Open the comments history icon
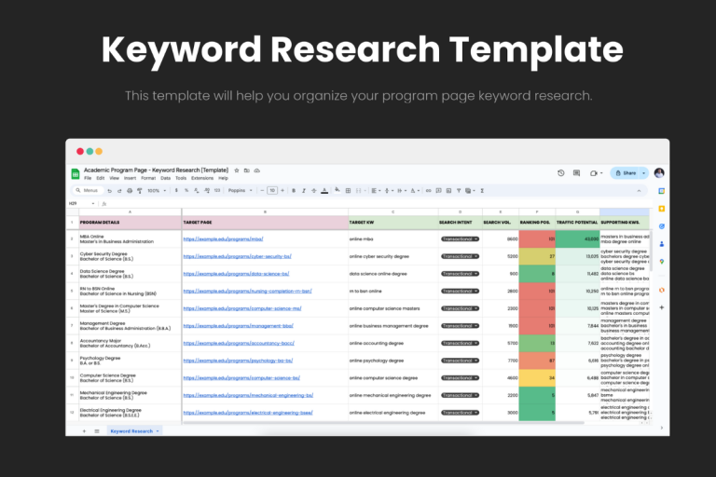The width and height of the screenshot is (716, 477). 577,173
